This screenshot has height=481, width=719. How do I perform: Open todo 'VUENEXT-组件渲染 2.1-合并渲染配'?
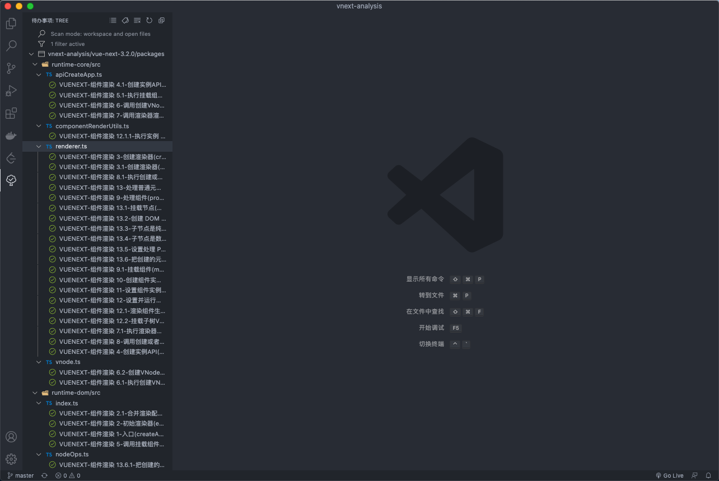coord(97,413)
